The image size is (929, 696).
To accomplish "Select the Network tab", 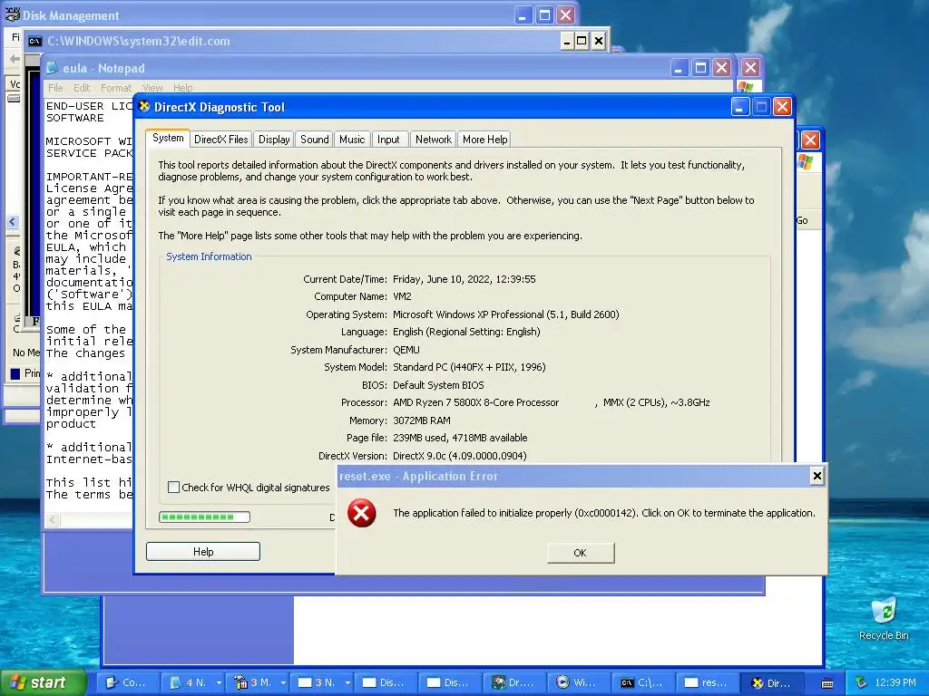I will (x=433, y=140).
